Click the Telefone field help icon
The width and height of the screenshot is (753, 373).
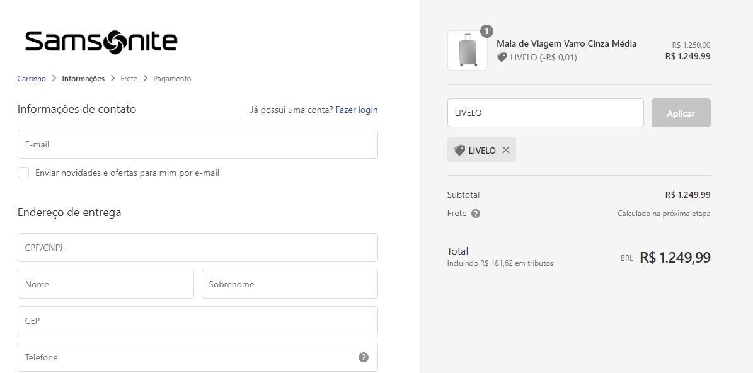coord(364,357)
